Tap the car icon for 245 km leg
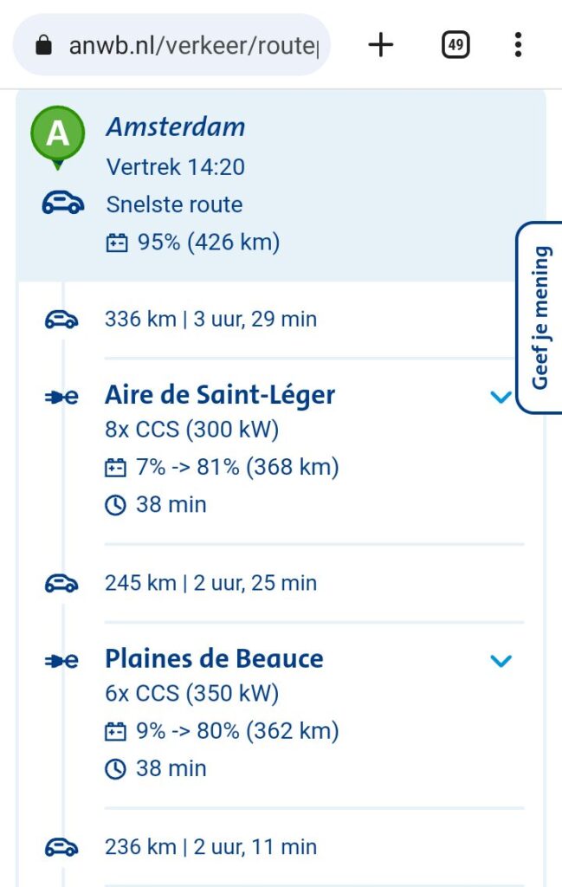The image size is (562, 887). coord(61,583)
